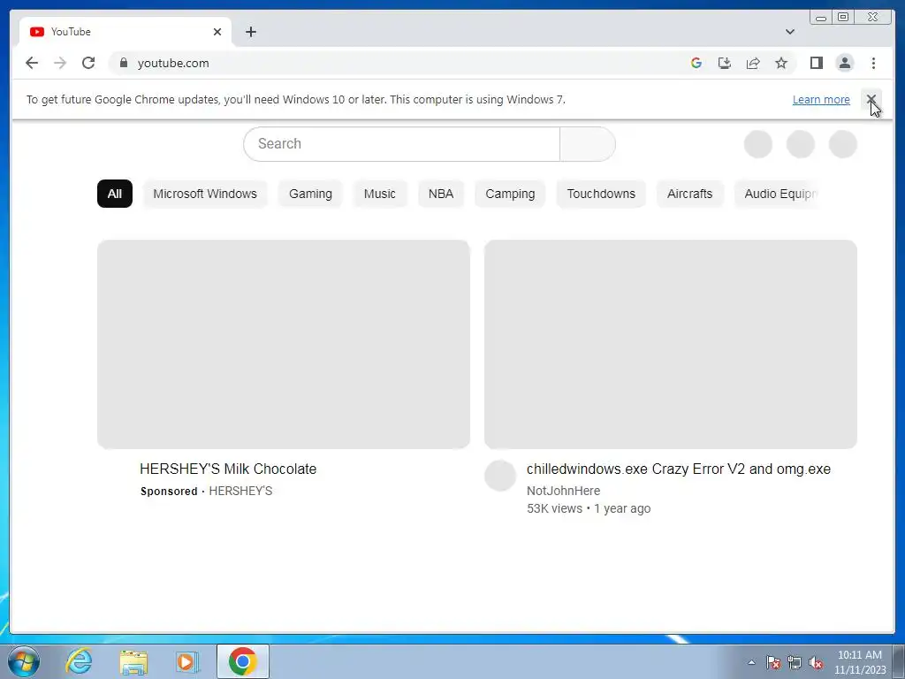905x679 pixels.
Task: Click the search submit button beside Search field
Action: pyautogui.click(x=588, y=144)
